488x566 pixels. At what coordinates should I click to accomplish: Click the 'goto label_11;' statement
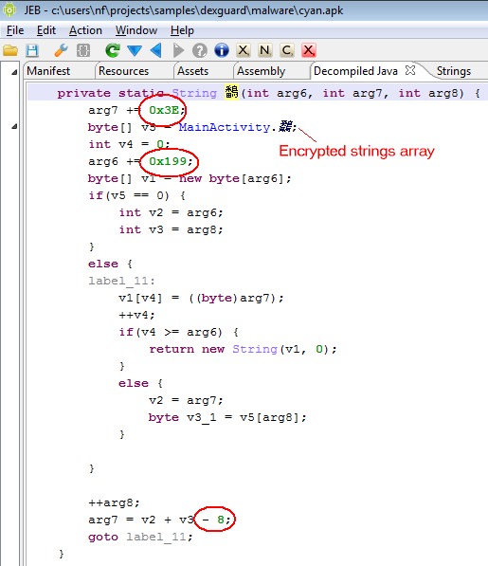coord(140,537)
